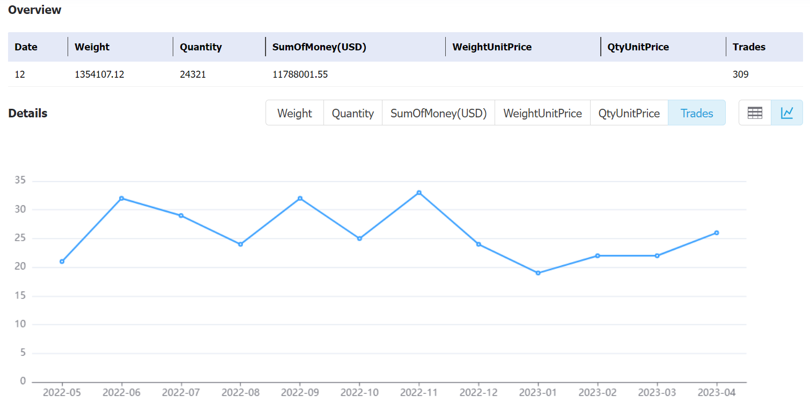
Task: Click the 2022-12 data point on chart
Action: coord(478,244)
